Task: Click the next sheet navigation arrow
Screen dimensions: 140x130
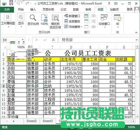Action: coord(14,121)
